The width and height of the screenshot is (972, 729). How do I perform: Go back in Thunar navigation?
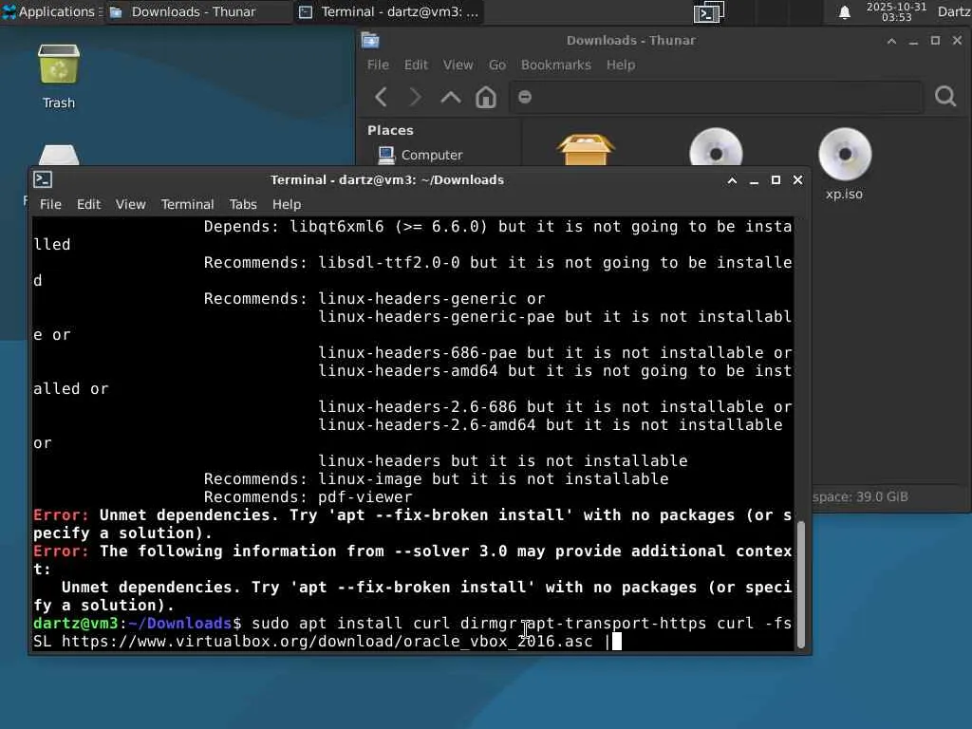click(x=382, y=97)
